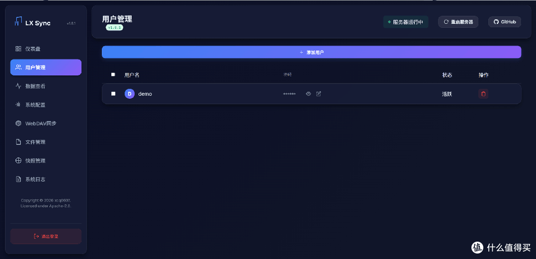
Task: Click the 服务器运行中 status indicator
Action: [x=405, y=22]
